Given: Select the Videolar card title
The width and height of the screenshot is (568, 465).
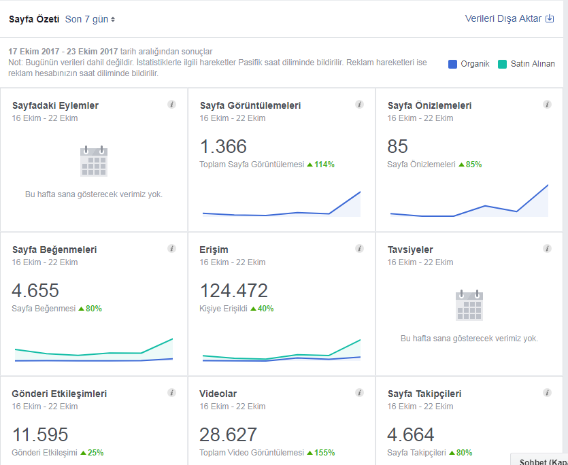Looking at the screenshot, I should 218,394.
